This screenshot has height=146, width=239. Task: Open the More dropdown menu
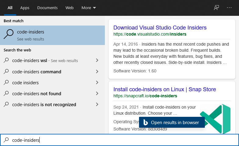pos(88,8)
